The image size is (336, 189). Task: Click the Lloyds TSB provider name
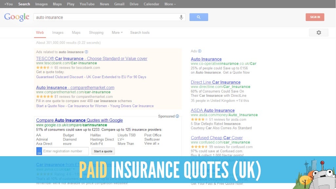pos(126,135)
